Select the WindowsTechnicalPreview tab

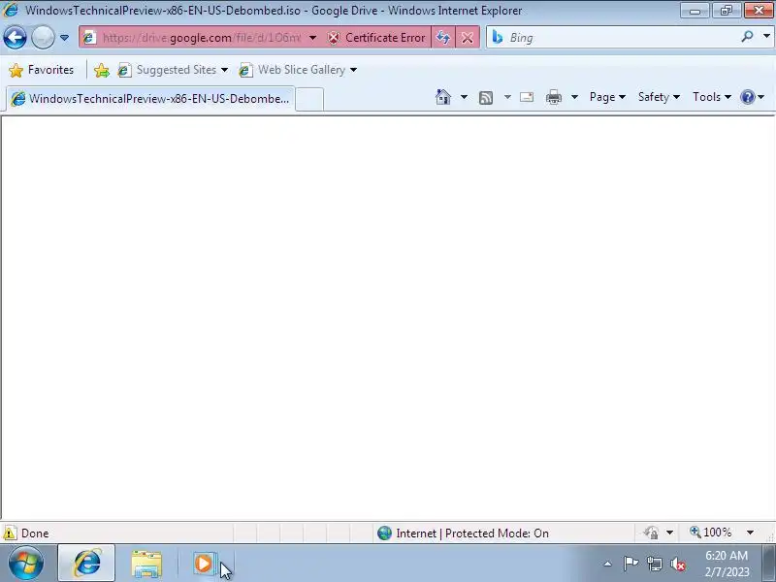[x=150, y=99]
